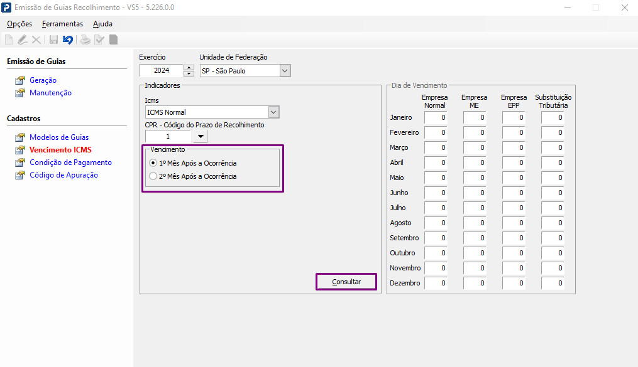This screenshot has width=638, height=367.
Task: Click the Delete X toolbar icon
Action: (36, 40)
